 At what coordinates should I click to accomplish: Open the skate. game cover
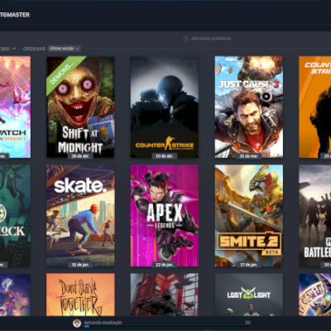tap(80, 216)
